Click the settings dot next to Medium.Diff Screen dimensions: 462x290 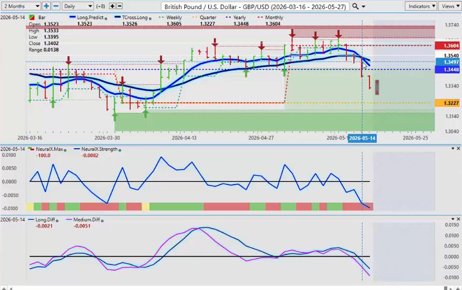coord(102,221)
